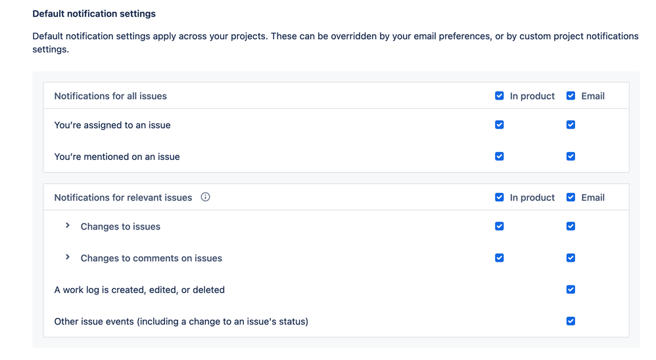Uncheck Email for work log events
This screenshot has width=656, height=360.
coord(571,289)
